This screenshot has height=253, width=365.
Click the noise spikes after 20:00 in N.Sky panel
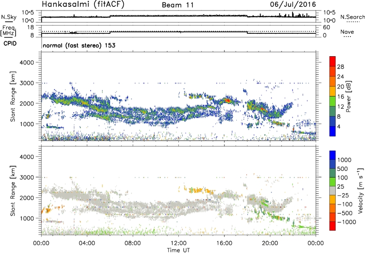pos(293,15)
